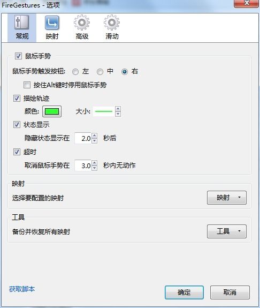Open the 获取脚本 link
The height and width of the screenshot is (308, 260).
pyautogui.click(x=22, y=289)
